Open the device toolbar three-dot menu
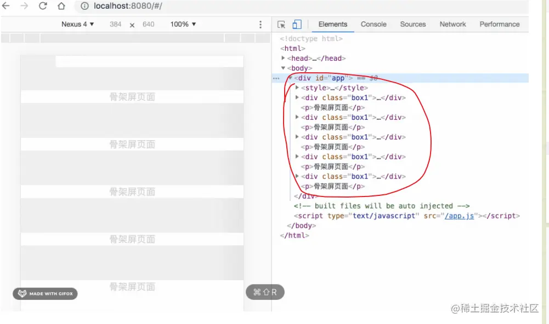The image size is (549, 324). (x=260, y=24)
